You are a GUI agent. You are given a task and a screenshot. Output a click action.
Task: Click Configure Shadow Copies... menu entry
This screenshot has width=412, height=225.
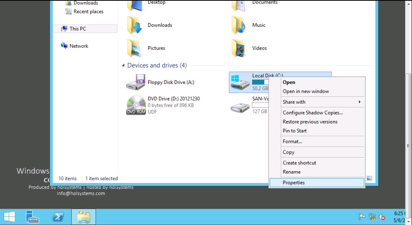click(313, 113)
